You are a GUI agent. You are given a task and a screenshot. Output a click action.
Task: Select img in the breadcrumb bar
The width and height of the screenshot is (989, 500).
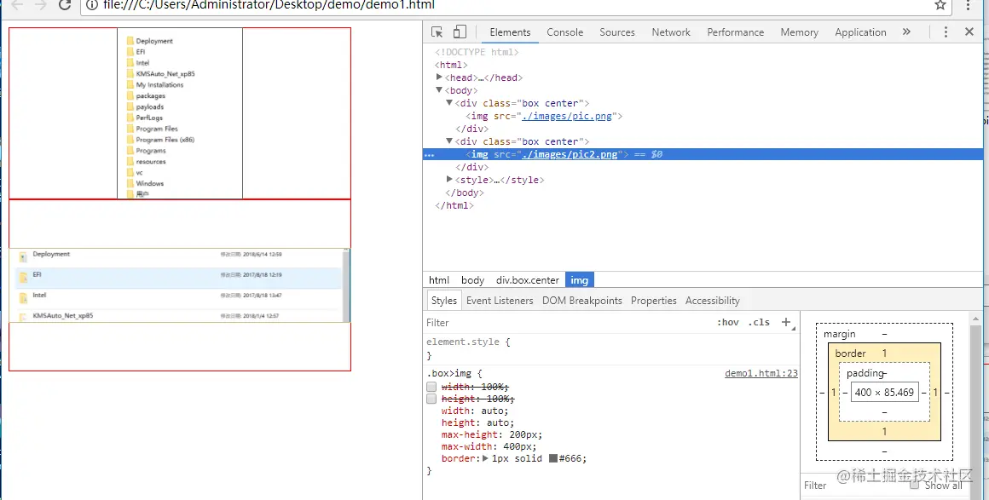pos(580,280)
